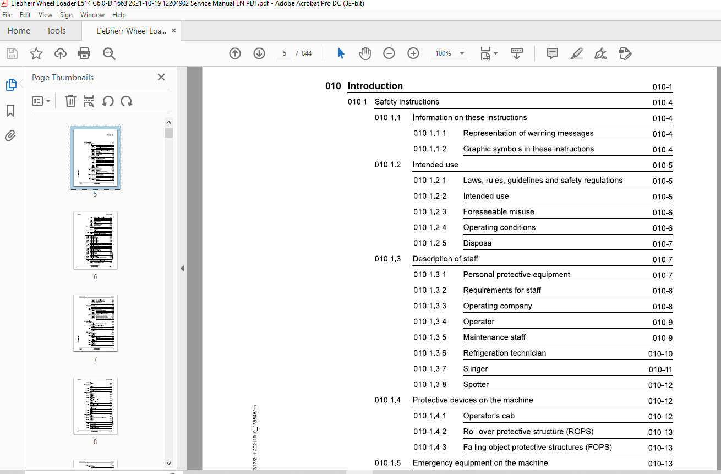The width and height of the screenshot is (721, 474).
Task: Click the stamp tool icon
Action: point(625,53)
